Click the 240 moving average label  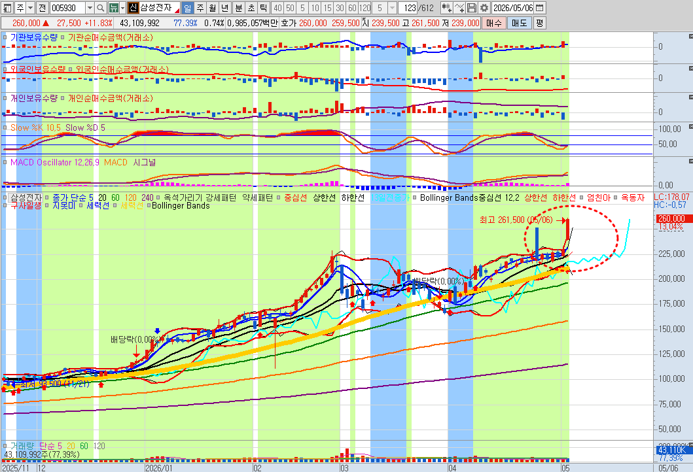pos(147,198)
